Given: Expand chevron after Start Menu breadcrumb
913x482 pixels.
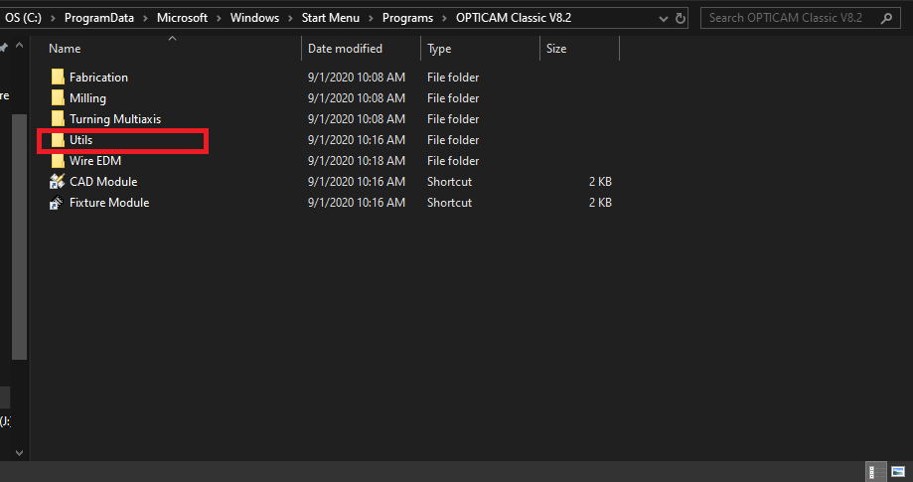Looking at the screenshot, I should (371, 18).
